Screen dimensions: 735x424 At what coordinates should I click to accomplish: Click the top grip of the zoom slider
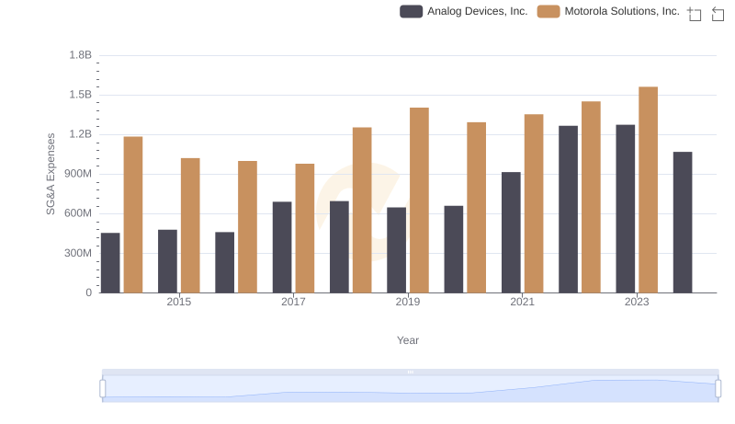click(410, 372)
